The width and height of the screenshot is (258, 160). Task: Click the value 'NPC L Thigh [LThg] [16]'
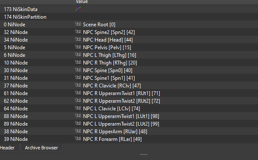[109, 55]
